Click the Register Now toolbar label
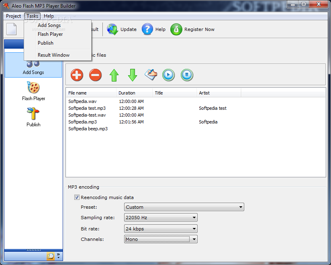 (x=199, y=29)
